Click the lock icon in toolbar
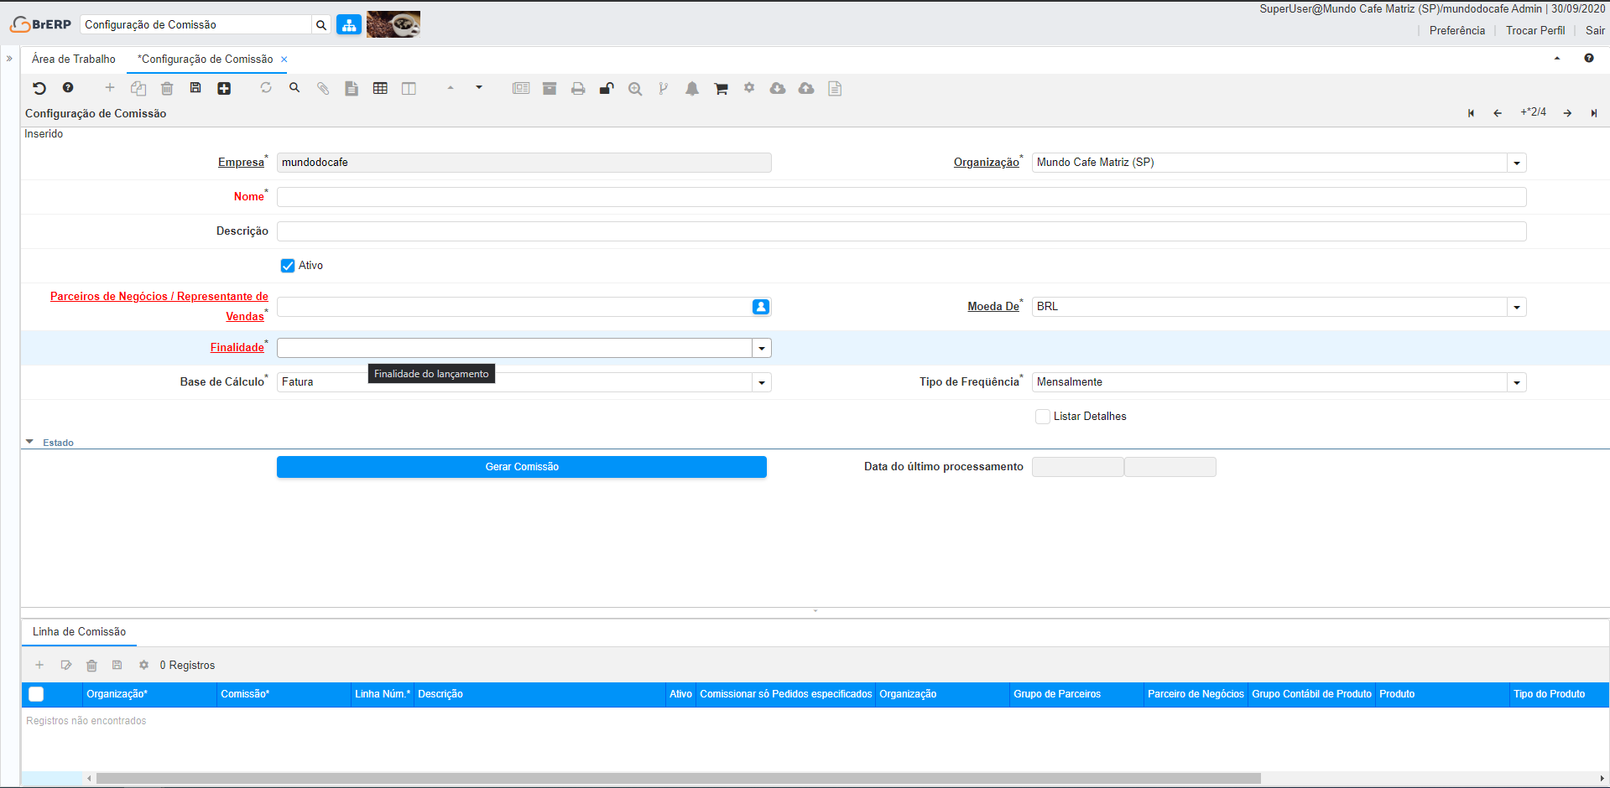This screenshot has width=1610, height=788. [607, 88]
